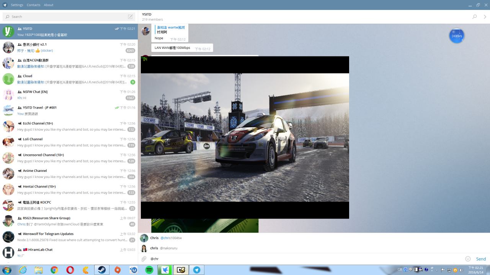Open the Contacts menu
The image size is (490, 275).
click(33, 5)
